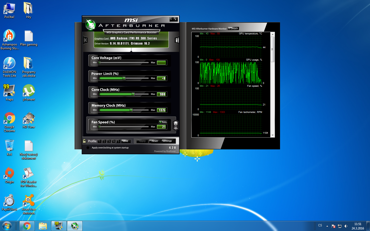Click the MSI Afterburner taskbar icon
This screenshot has height=231, width=370.
coord(75,226)
